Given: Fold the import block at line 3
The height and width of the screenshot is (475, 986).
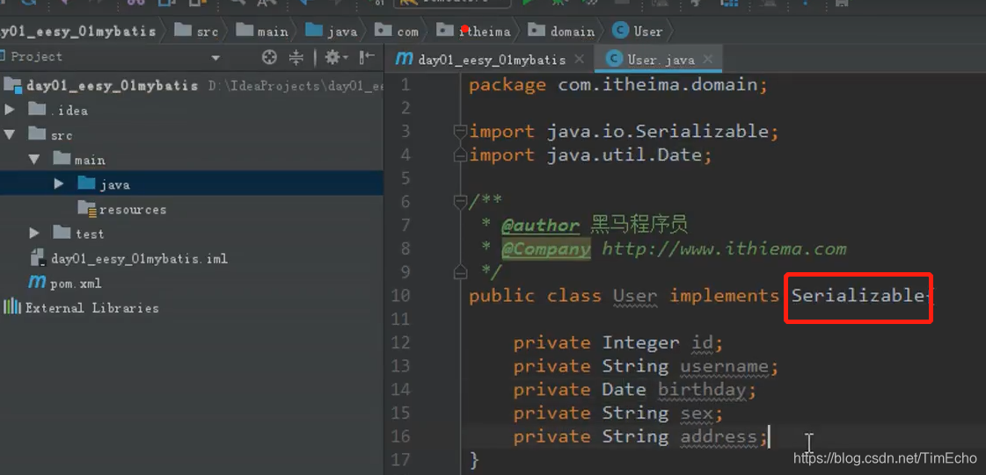Looking at the screenshot, I should 460,131.
